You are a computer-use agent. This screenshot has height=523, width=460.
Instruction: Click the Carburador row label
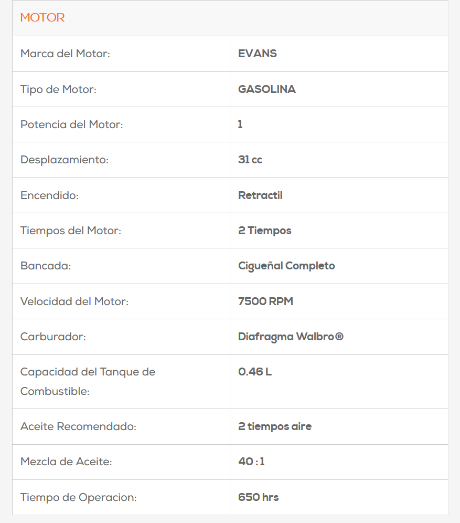pos(53,337)
